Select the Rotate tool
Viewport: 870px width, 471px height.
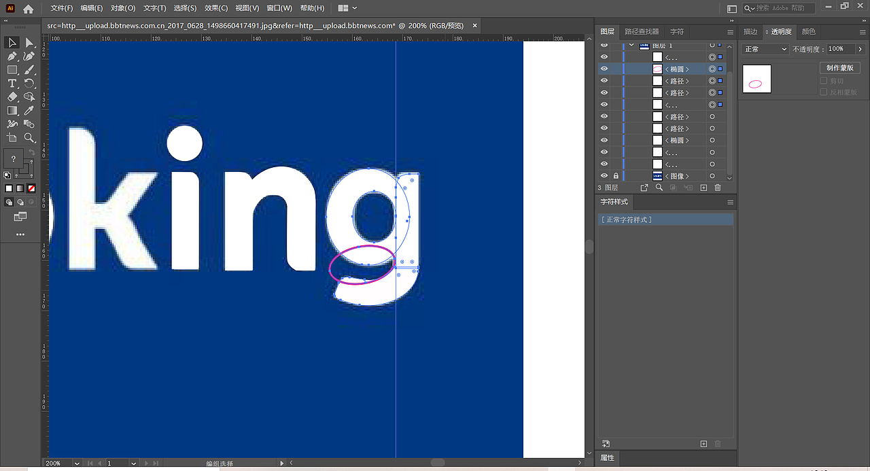click(x=29, y=84)
